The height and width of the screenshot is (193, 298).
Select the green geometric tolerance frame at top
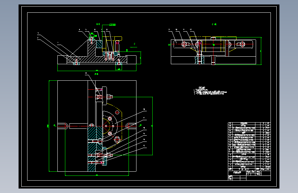click(112, 25)
